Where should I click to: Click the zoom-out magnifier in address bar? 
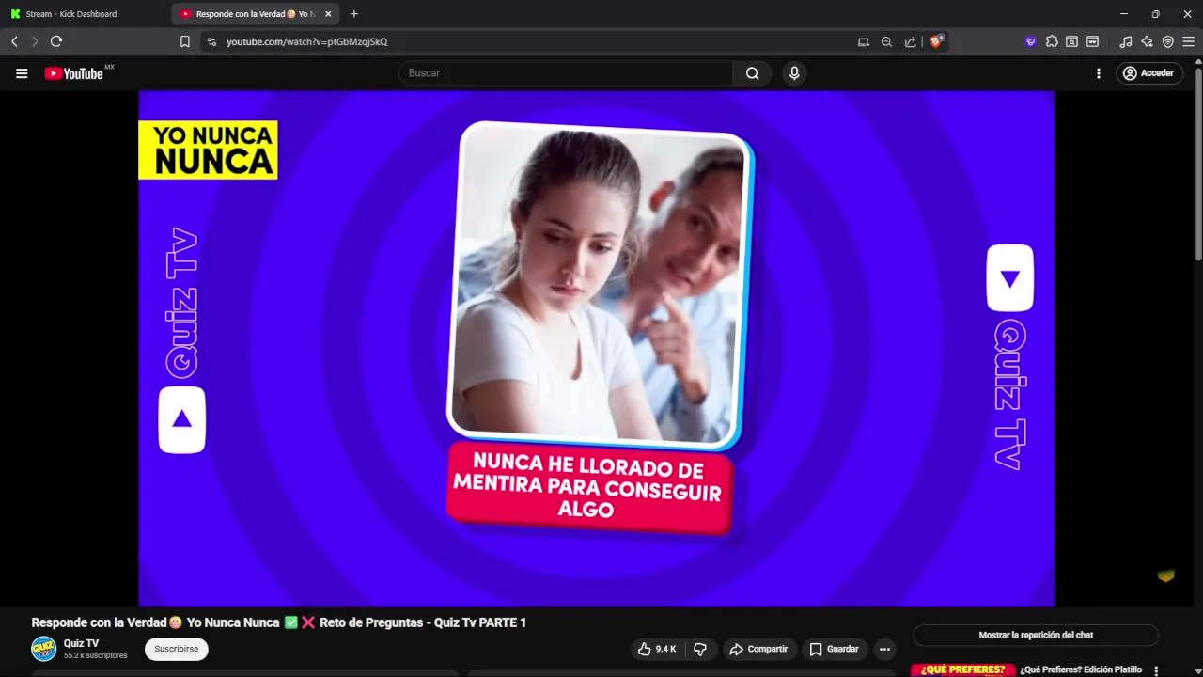886,41
